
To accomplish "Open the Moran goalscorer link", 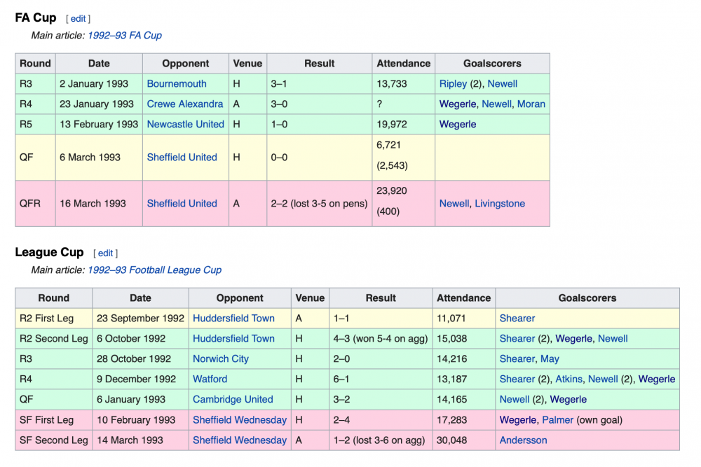I will point(531,104).
